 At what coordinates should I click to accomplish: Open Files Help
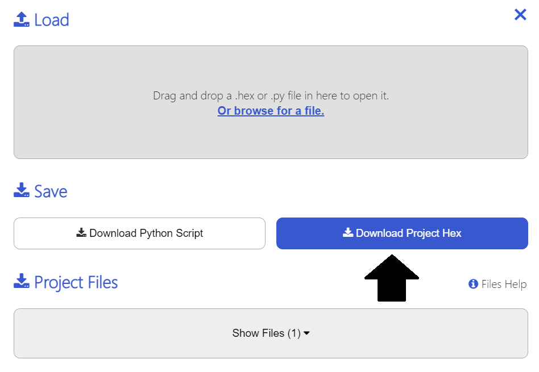pos(497,284)
